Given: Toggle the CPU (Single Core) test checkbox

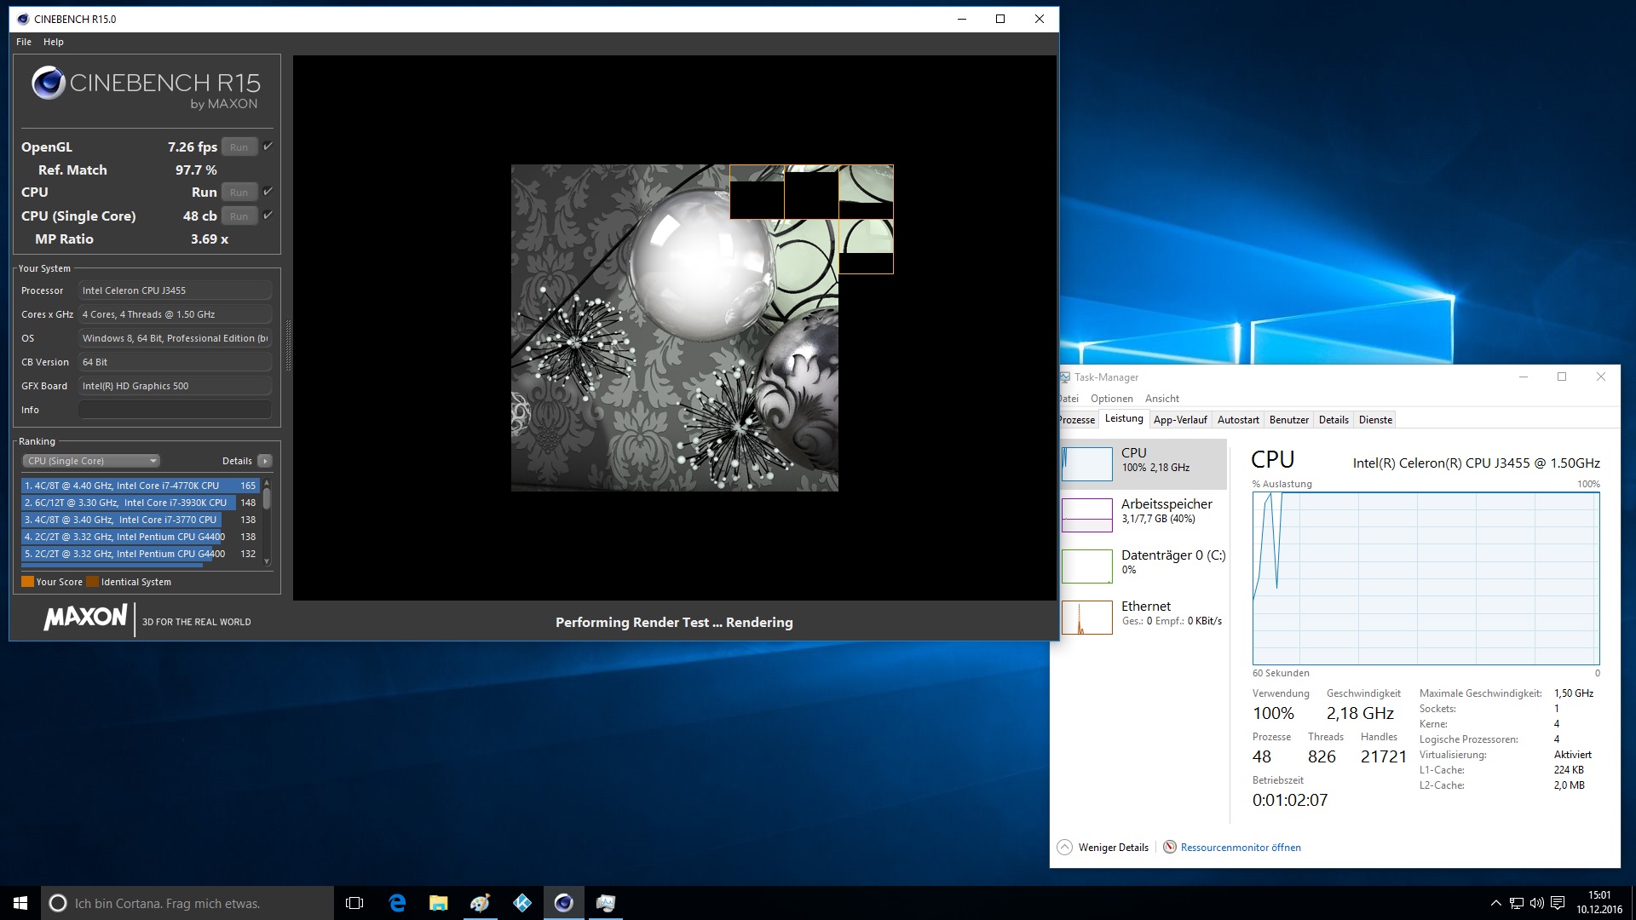Looking at the screenshot, I should (x=268, y=216).
